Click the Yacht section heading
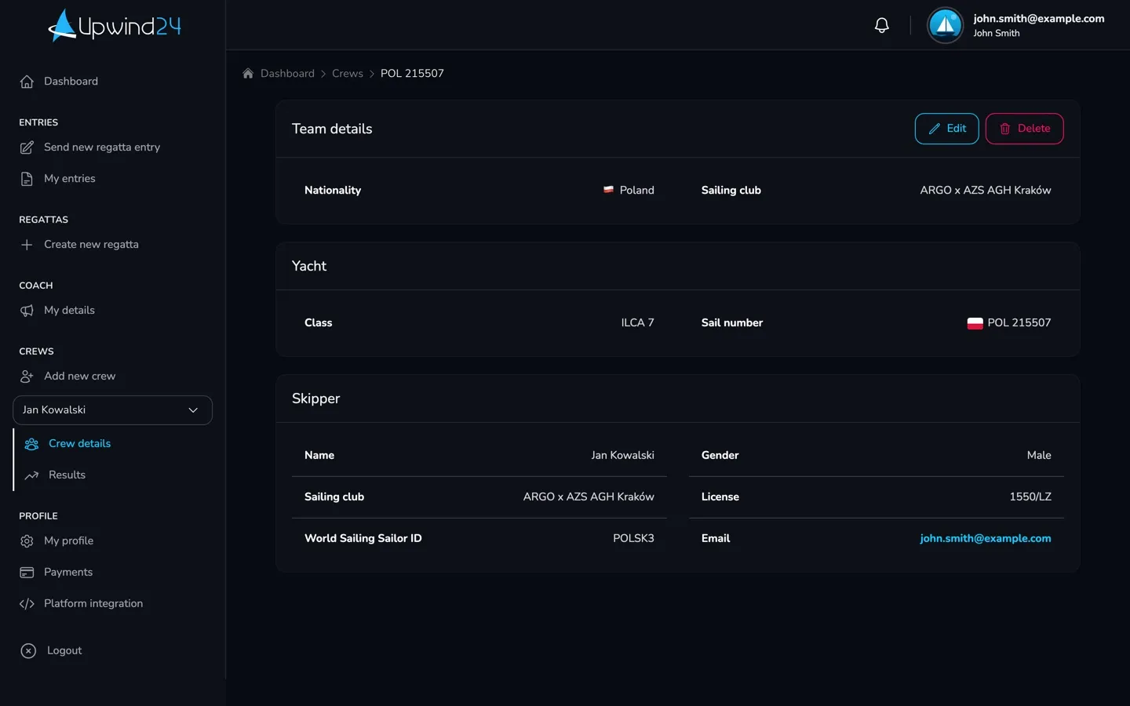Screen dimensions: 1130x706 (x=309, y=266)
